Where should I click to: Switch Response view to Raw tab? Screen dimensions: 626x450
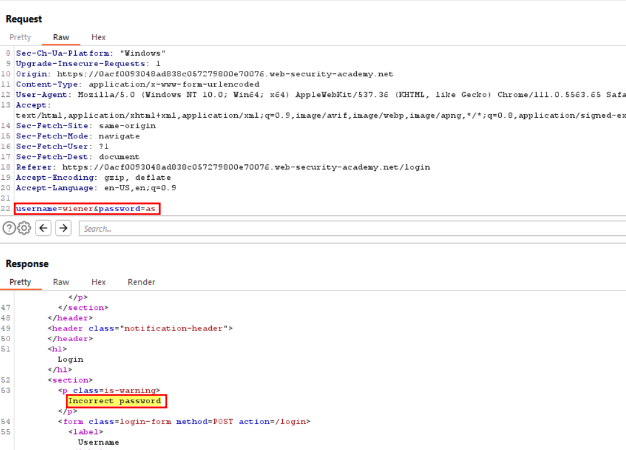61,282
